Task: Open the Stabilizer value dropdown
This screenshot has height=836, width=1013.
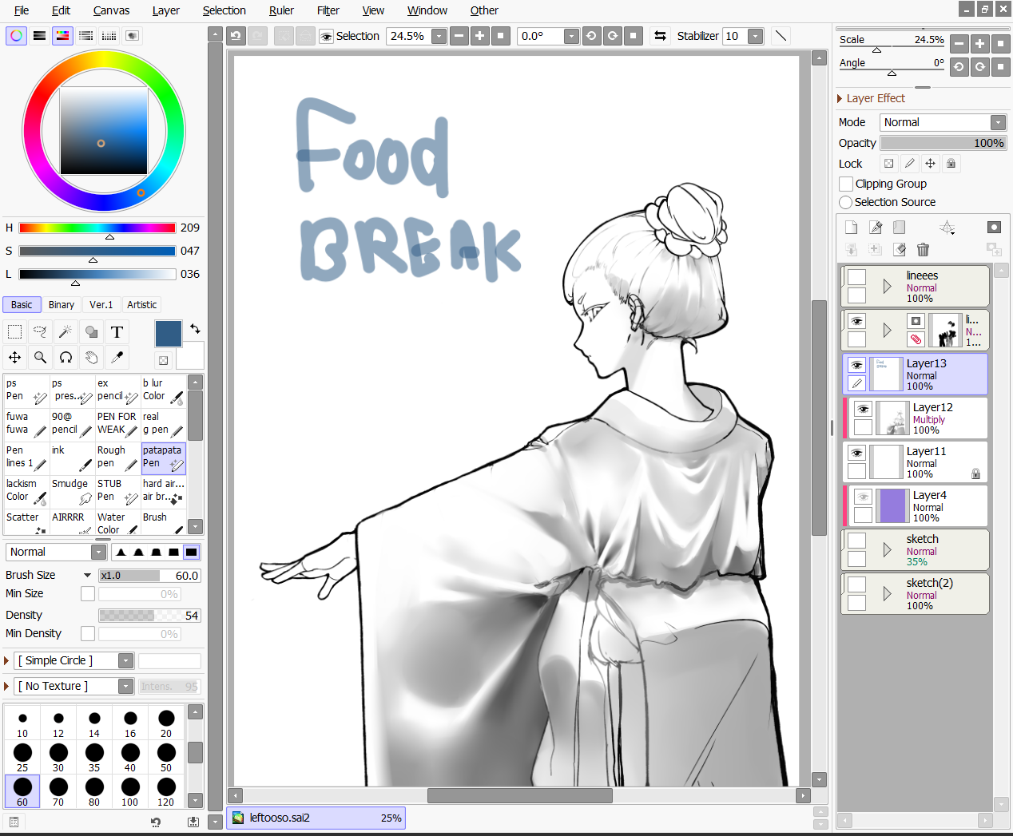Action: pos(755,36)
